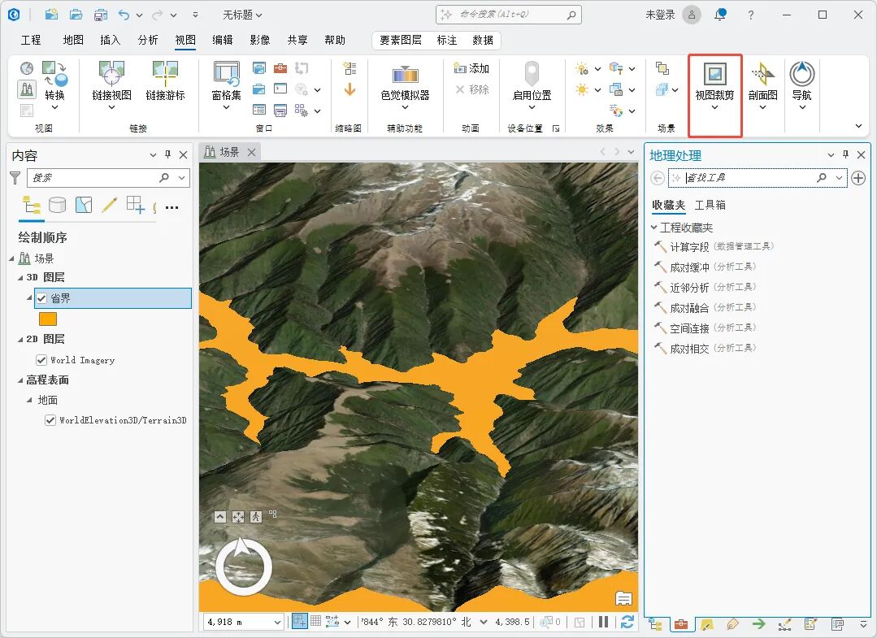Click the add toolbox plus icon in Geoprocessing

click(858, 178)
